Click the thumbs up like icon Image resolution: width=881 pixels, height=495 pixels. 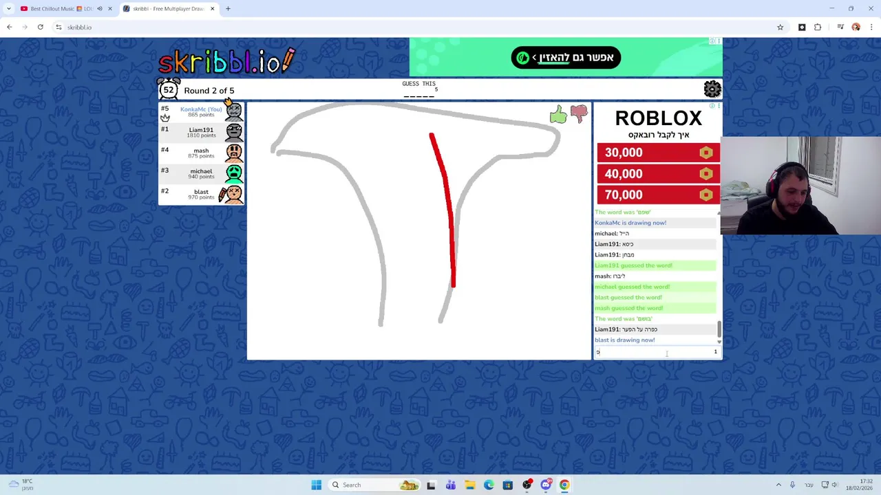(558, 115)
